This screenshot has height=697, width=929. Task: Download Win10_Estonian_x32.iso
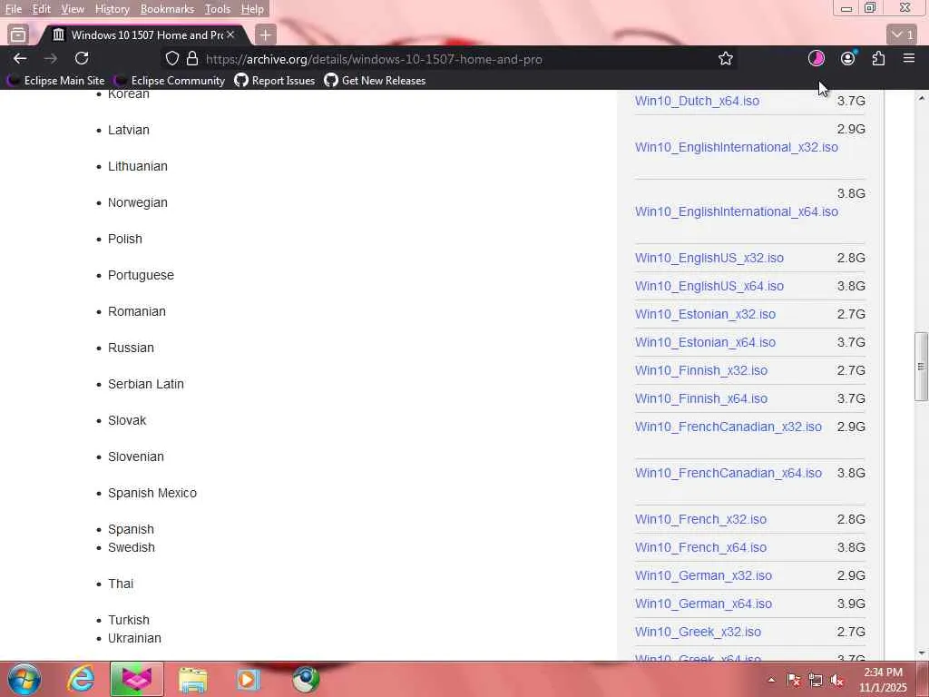click(x=705, y=314)
